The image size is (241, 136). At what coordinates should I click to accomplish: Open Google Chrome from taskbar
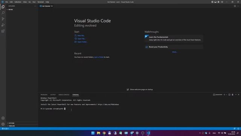tap(104, 133)
